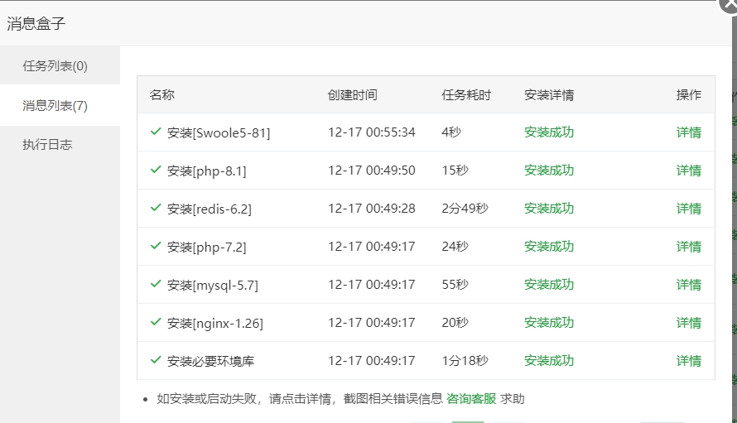Select the row name 安装[redis-6.2]

(x=210, y=209)
